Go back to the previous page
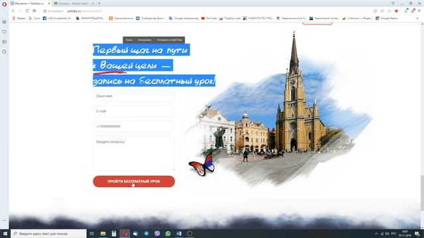424x238 pixels. pos(13,11)
